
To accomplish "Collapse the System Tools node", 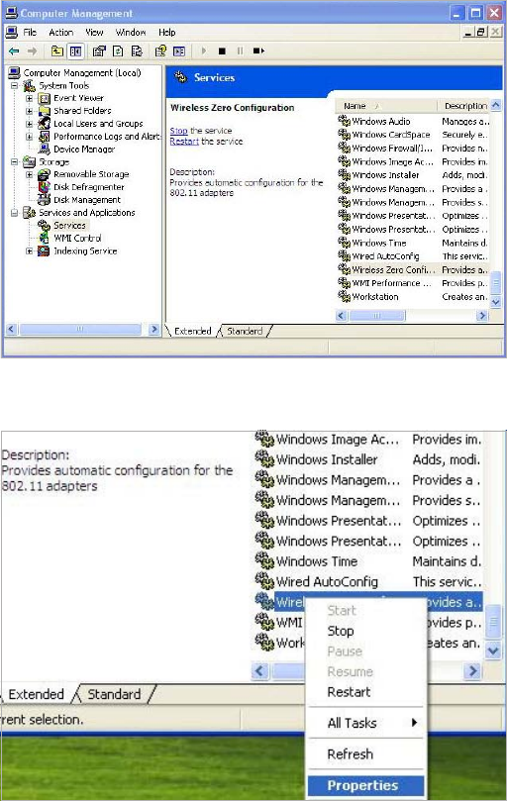I will (15, 85).
